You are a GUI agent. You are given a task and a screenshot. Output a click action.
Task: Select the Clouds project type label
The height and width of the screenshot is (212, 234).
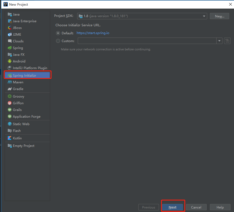(x=18, y=41)
